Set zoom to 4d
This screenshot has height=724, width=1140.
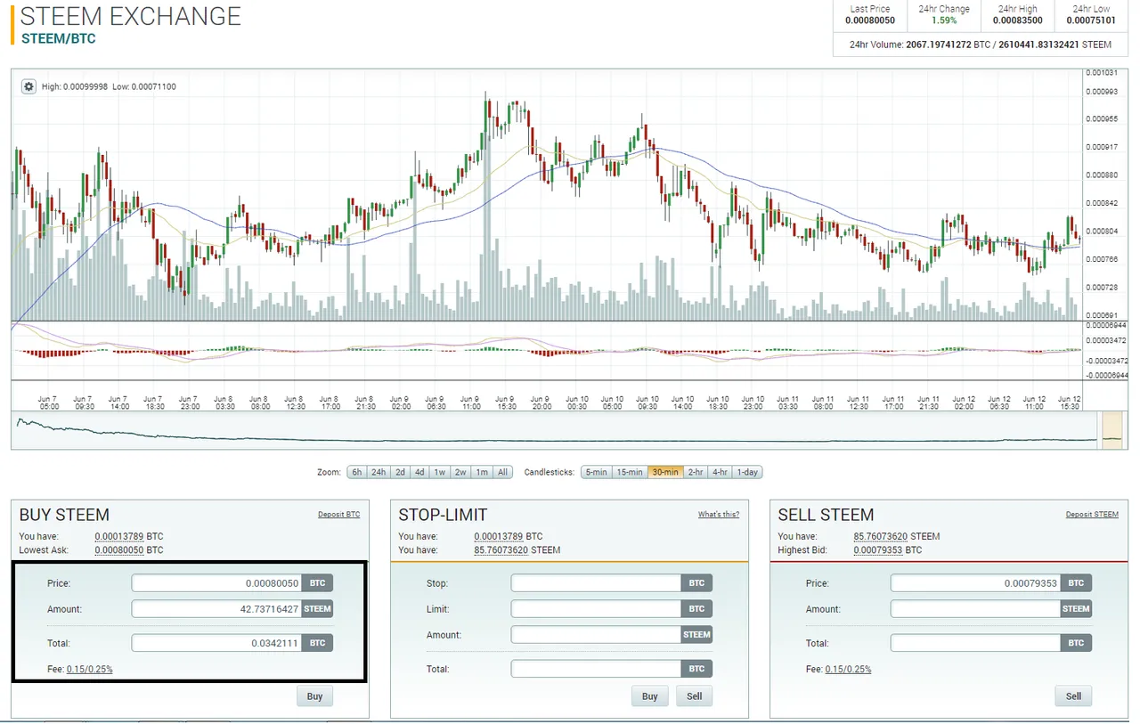click(419, 472)
